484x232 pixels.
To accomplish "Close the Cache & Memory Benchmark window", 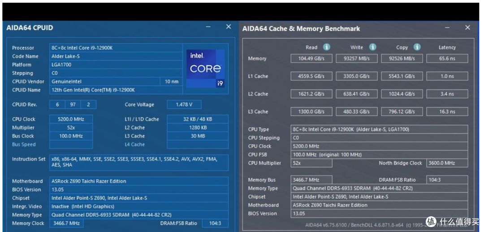I will pyautogui.click(x=467, y=27).
